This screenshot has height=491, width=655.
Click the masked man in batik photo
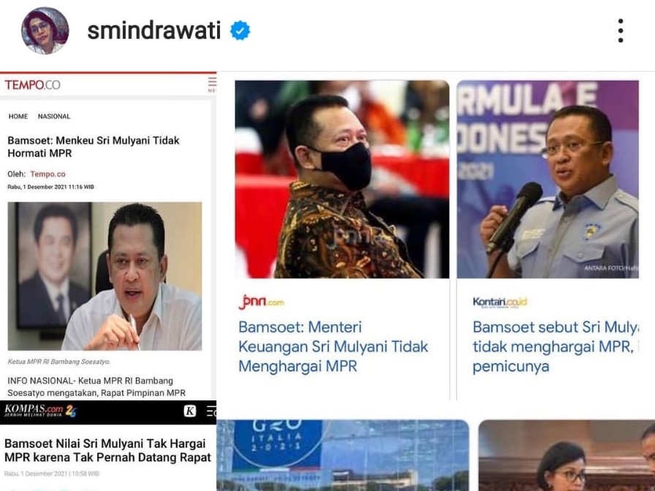point(342,179)
